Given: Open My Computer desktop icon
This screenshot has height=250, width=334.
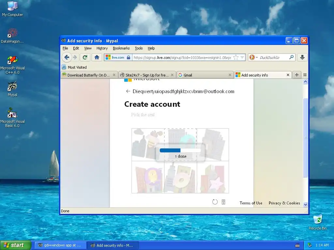Looking at the screenshot, I should tap(12, 8).
